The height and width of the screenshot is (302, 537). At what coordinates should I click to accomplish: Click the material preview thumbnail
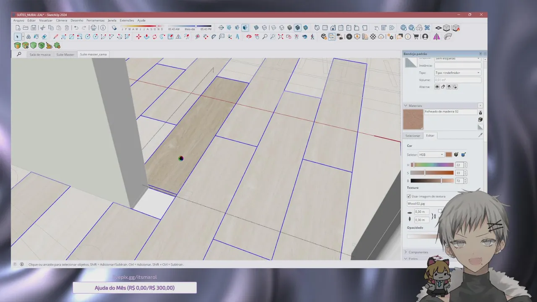(x=413, y=120)
